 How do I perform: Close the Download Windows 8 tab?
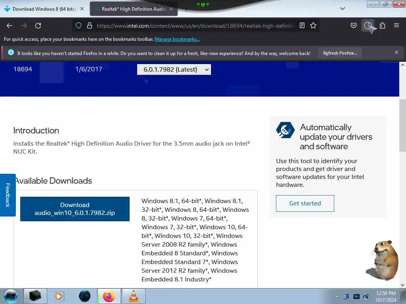click(x=82, y=9)
